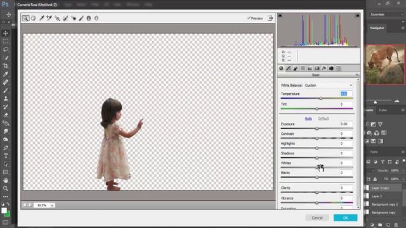Select the Targeted Adjustment tool
Viewport: 406px width, 228px height.
57,18
